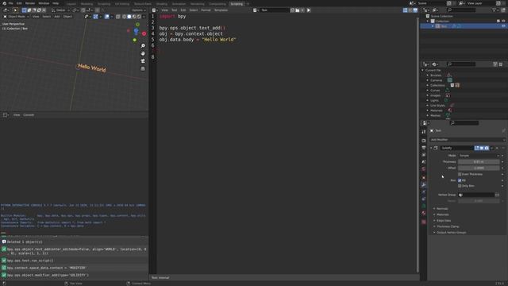This screenshot has width=508, height=286.
Task: Toggle line numbers display in text editor
Action: tap(406, 10)
